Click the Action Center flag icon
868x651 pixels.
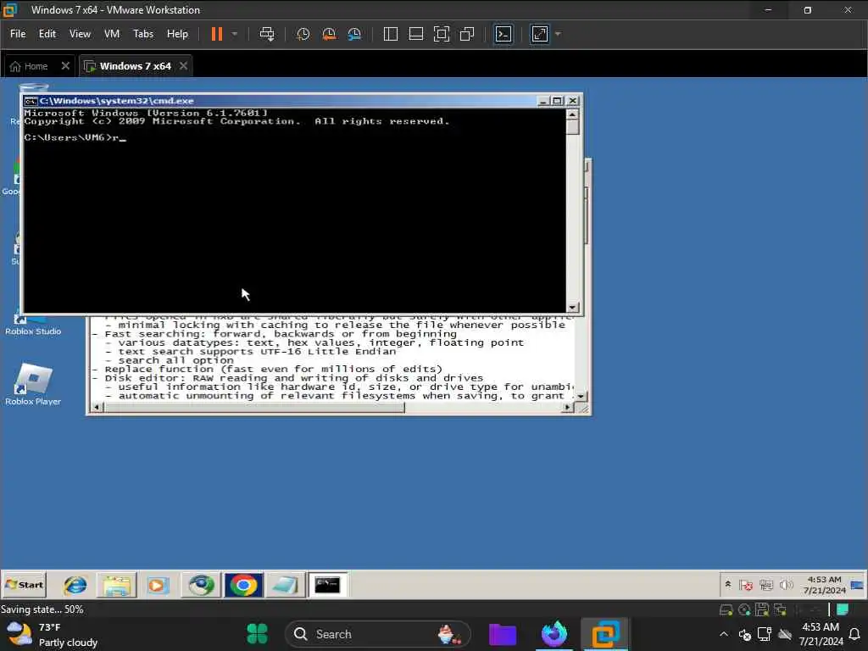pyautogui.click(x=746, y=585)
